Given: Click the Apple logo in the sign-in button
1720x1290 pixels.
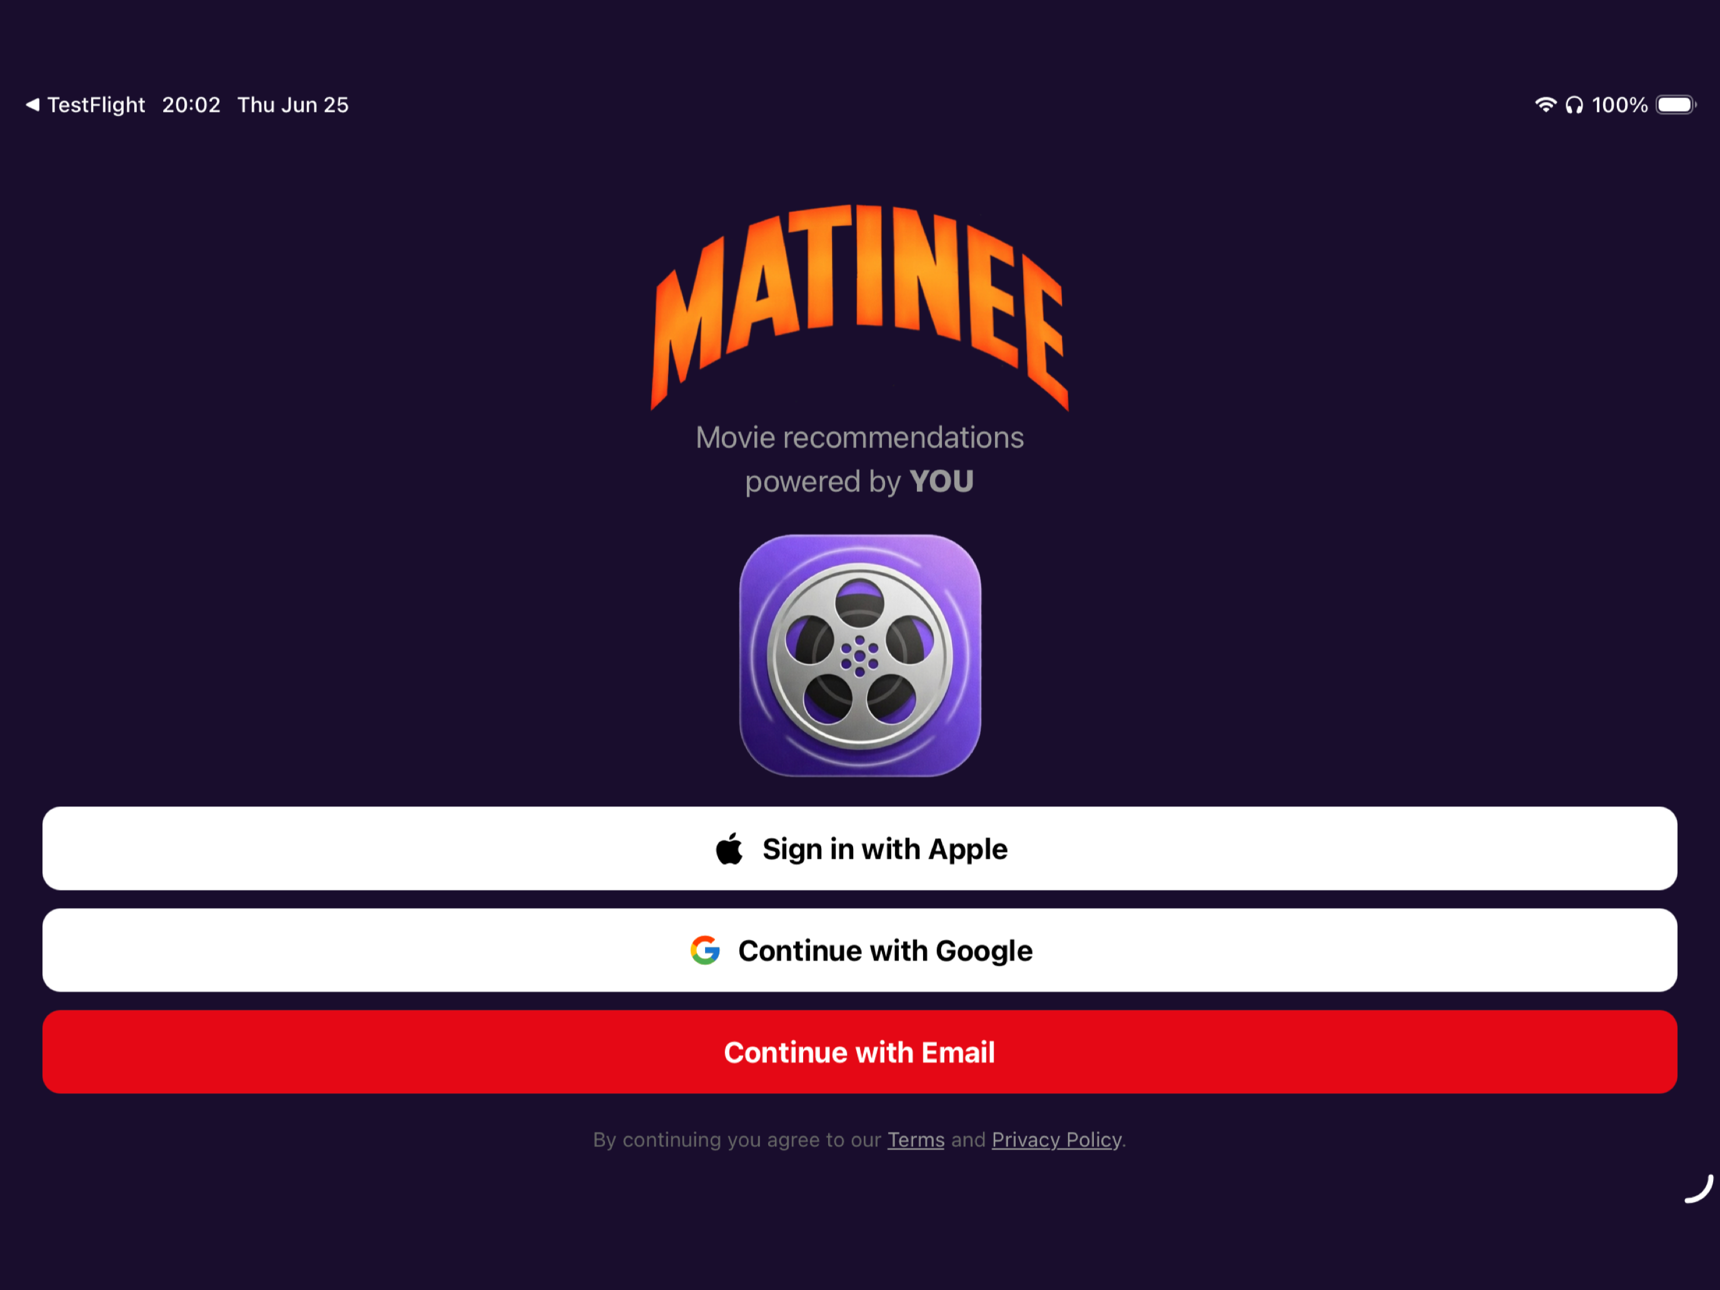Looking at the screenshot, I should pyautogui.click(x=729, y=848).
